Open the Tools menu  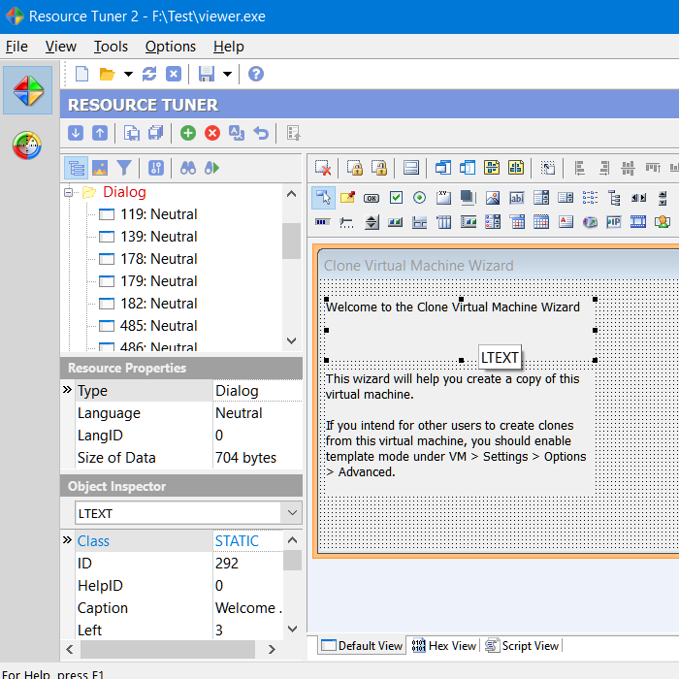pos(111,47)
